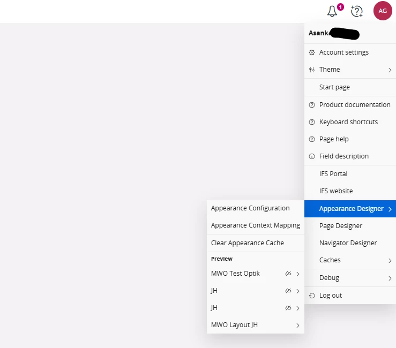Open the help assistant icon
This screenshot has width=396, height=348.
[356, 11]
